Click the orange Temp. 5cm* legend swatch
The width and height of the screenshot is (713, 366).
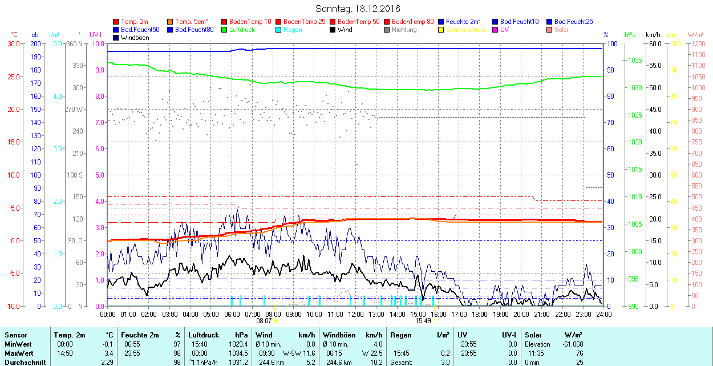pyautogui.click(x=171, y=22)
